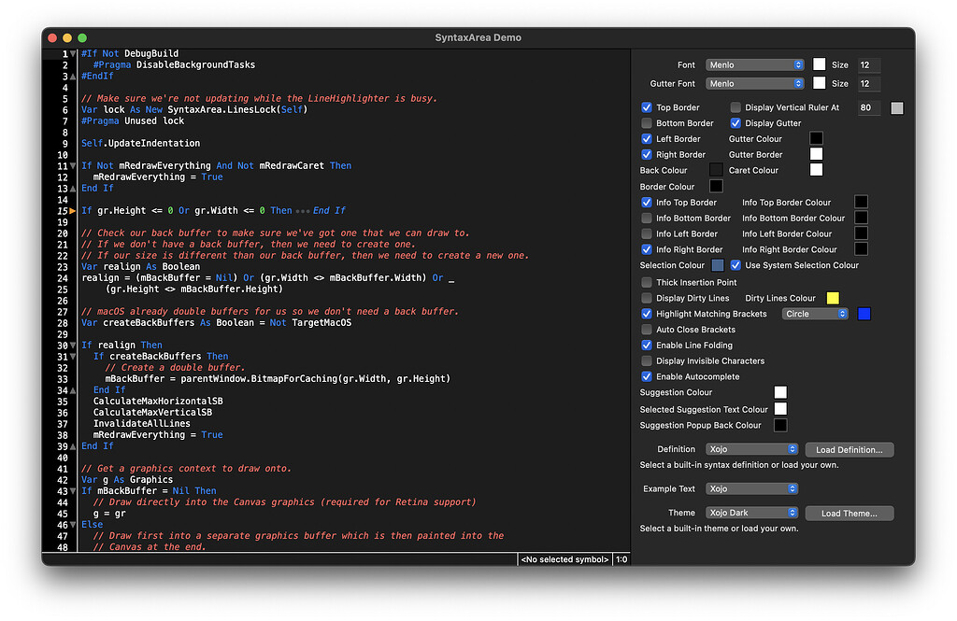Click the yellow Dirty Lines Colour swatch

pos(831,298)
